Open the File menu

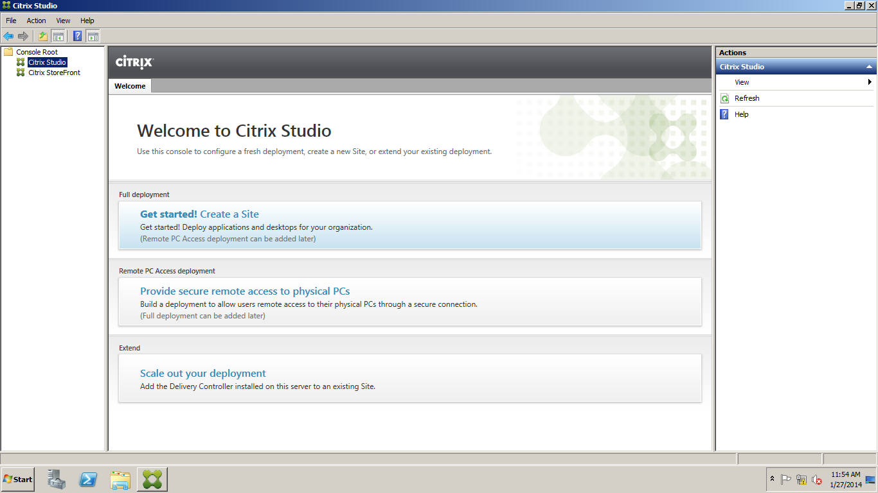click(x=12, y=21)
